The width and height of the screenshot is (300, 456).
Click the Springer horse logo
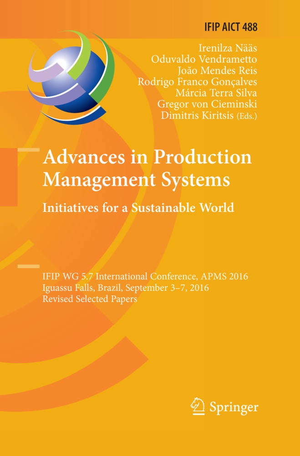198,406
